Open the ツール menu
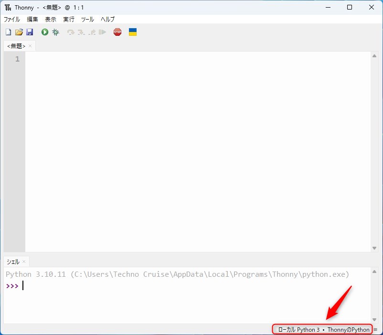 (87, 19)
